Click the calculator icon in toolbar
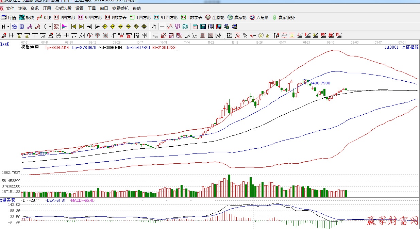 pyautogui.click(x=203, y=27)
